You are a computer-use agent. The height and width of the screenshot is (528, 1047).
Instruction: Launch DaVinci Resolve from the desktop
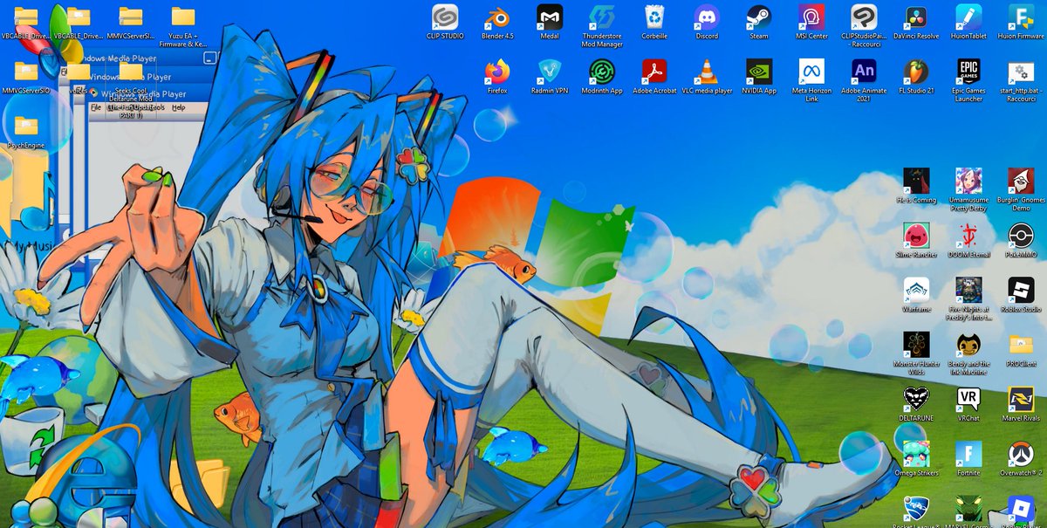tap(916, 17)
